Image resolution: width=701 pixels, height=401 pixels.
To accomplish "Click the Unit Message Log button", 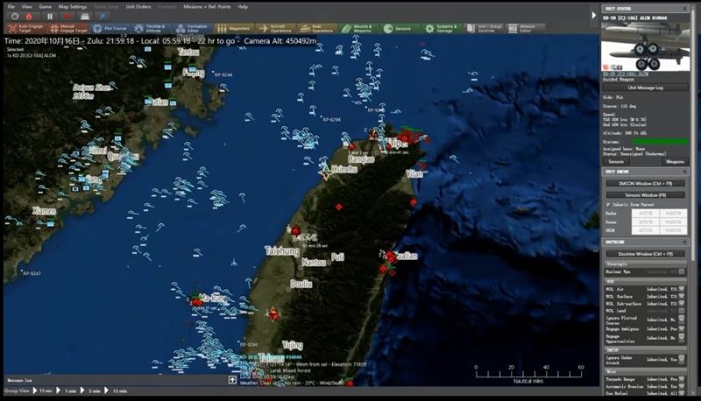I will pyautogui.click(x=645, y=88).
